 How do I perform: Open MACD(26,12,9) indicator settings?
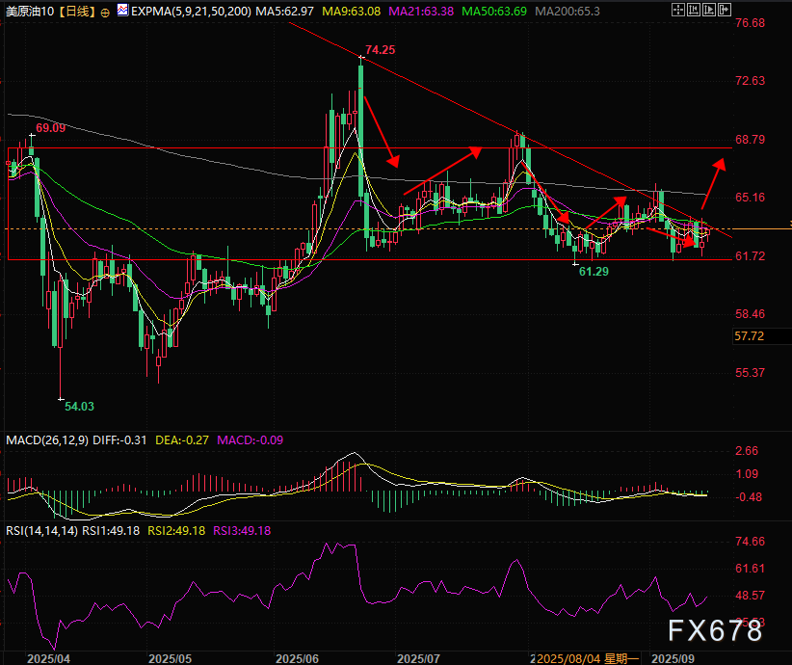point(47,440)
